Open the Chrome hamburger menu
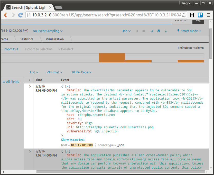The height and width of the screenshot is (175, 214). 208,15
